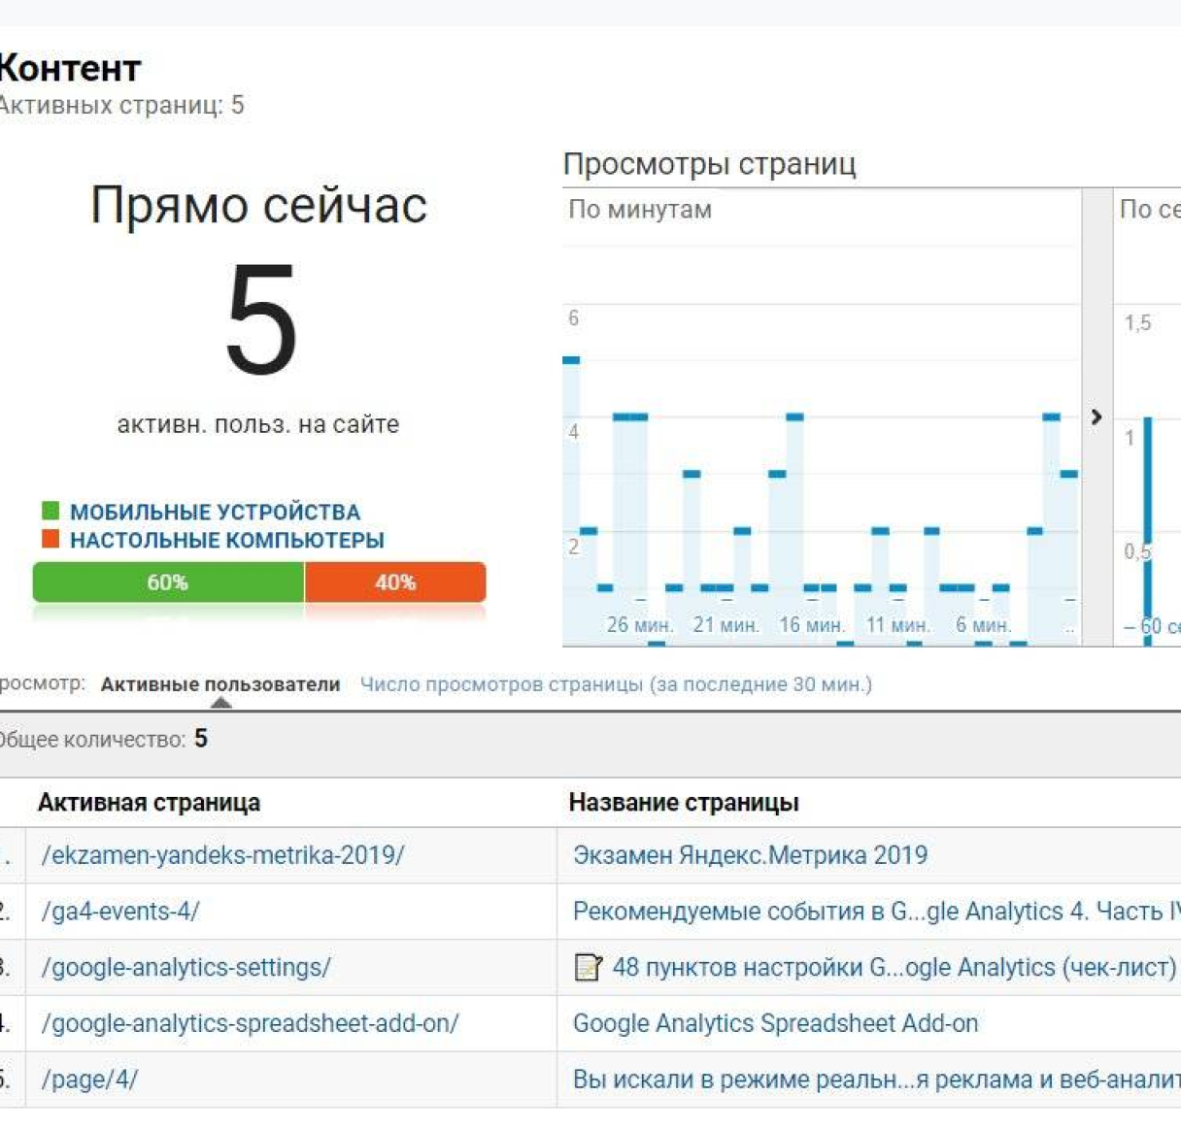Click the green square legend marker
This screenshot has height=1130, width=1181.
(51, 511)
